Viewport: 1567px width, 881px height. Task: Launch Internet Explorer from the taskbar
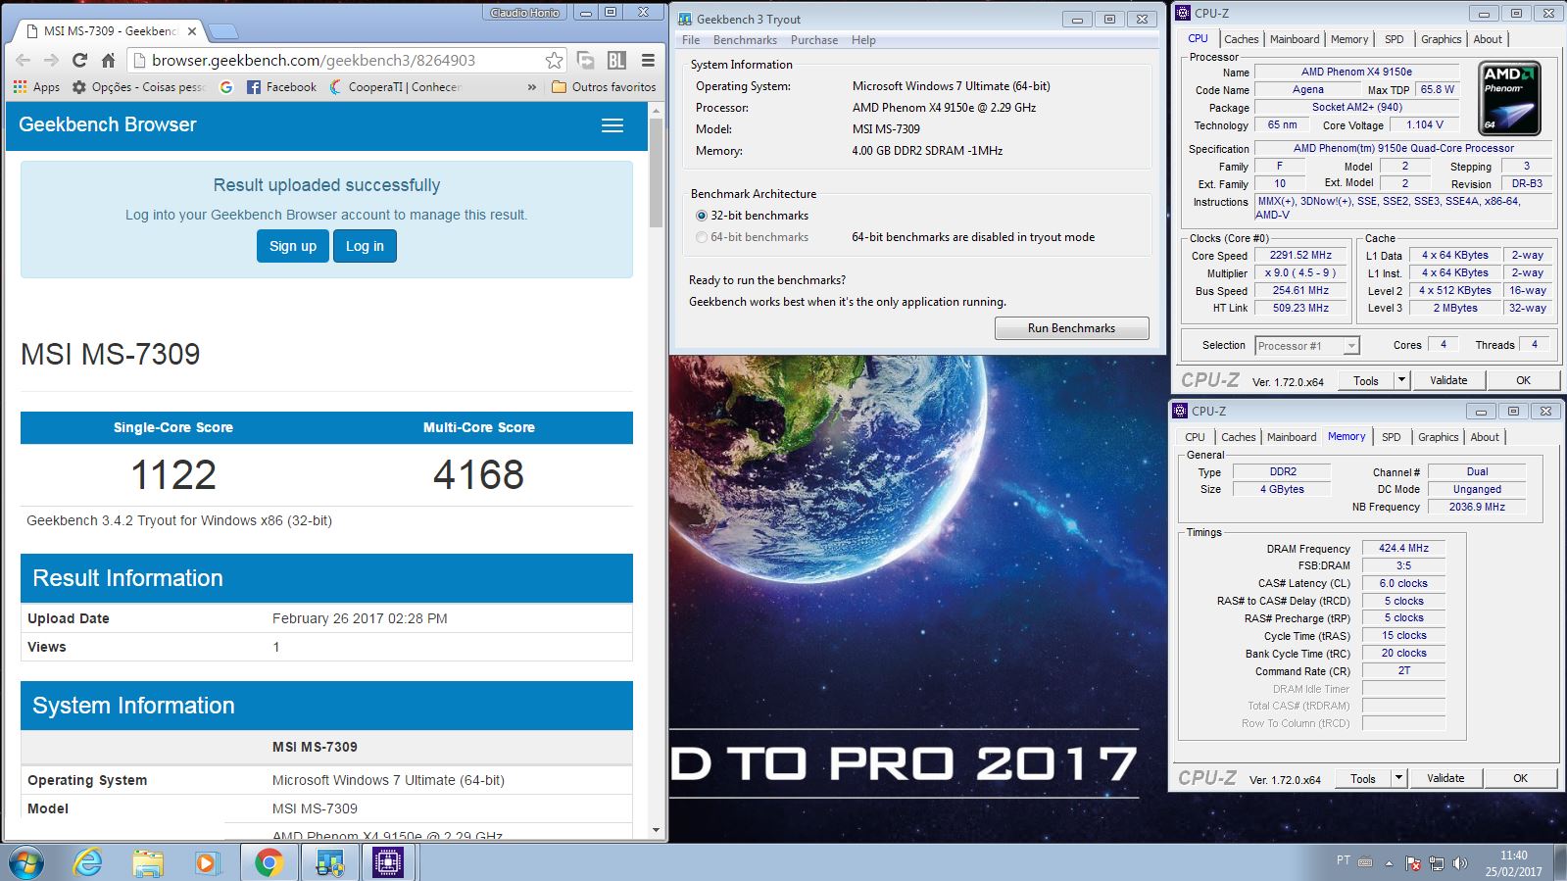pyautogui.click(x=88, y=862)
